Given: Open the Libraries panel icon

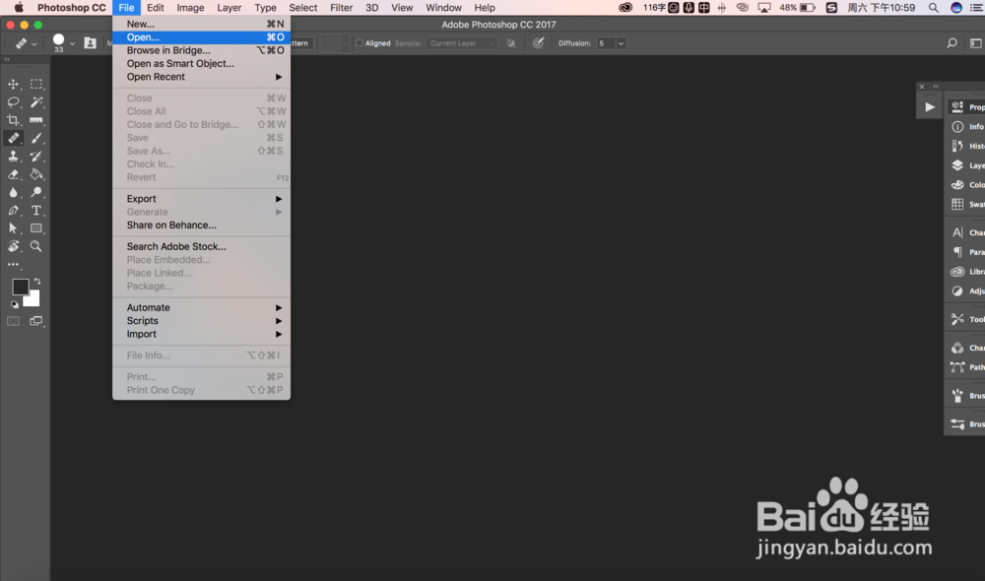Looking at the screenshot, I should [957, 272].
